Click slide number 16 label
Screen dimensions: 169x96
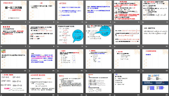click(110, 71)
